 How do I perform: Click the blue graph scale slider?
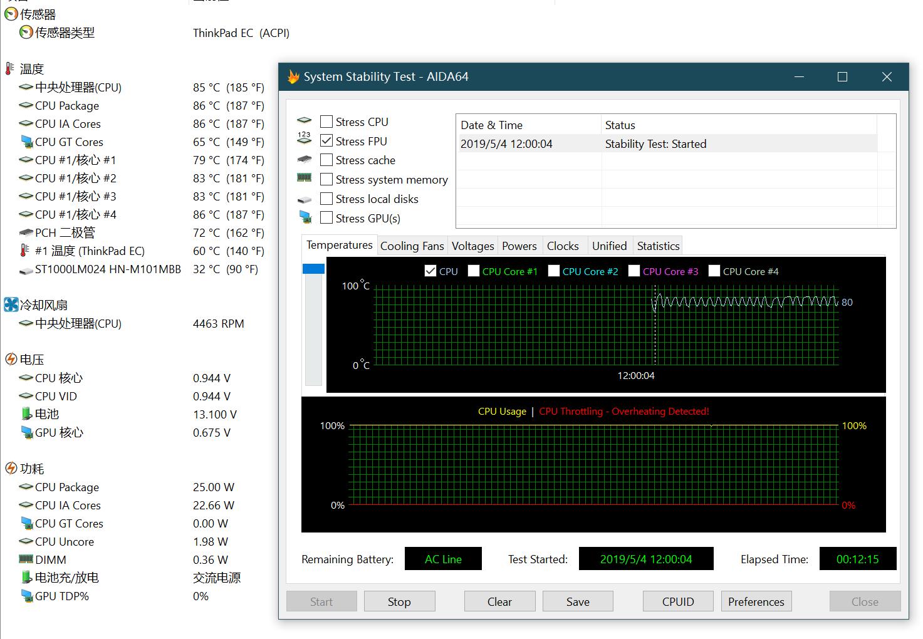coord(313,269)
